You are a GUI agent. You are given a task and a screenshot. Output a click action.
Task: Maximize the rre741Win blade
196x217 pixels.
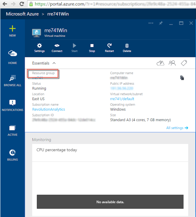click(181, 23)
